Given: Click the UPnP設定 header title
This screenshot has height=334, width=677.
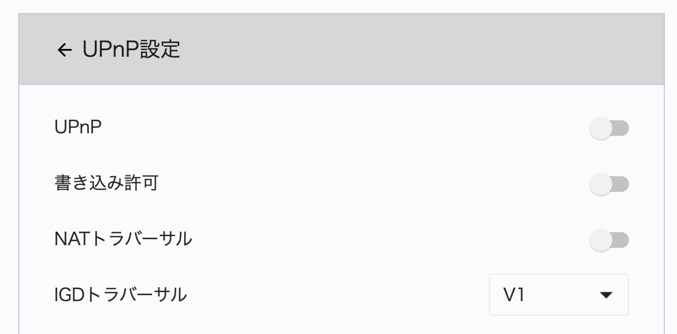Looking at the screenshot, I should click(132, 50).
